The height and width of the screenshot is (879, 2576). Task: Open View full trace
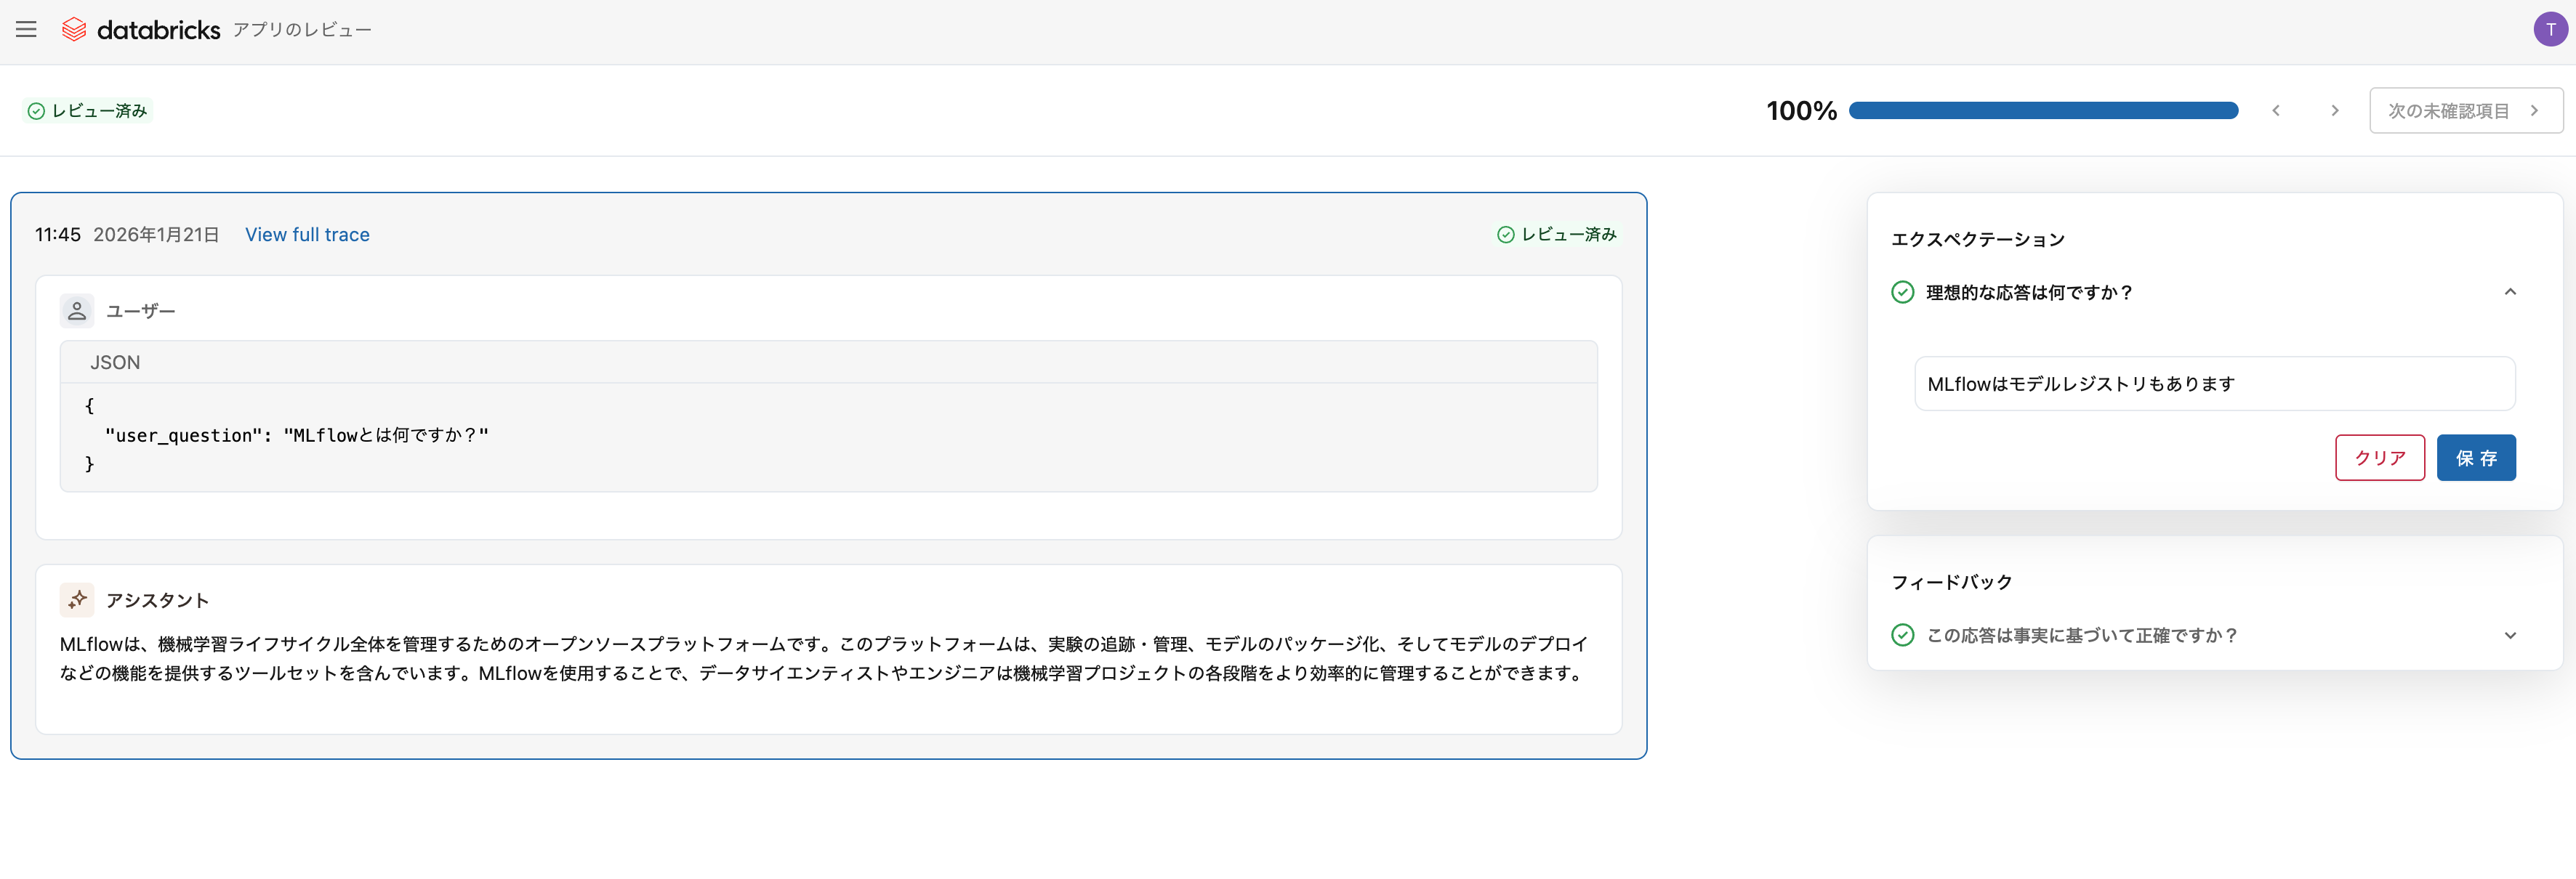point(307,234)
